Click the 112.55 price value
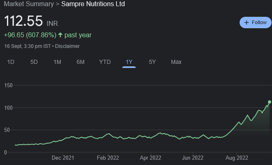272x165 pixels. pos(24,22)
